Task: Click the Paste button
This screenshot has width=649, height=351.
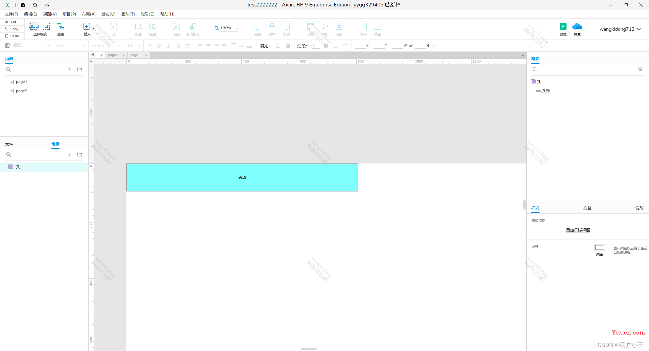Action: click(12, 36)
